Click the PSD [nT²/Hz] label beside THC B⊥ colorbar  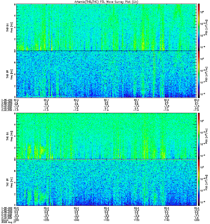(206, 136)
